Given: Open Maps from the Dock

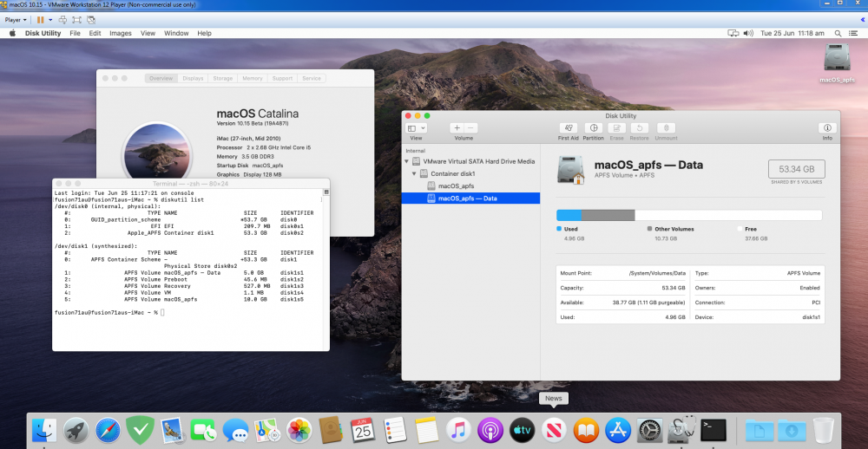Looking at the screenshot, I should click(267, 430).
